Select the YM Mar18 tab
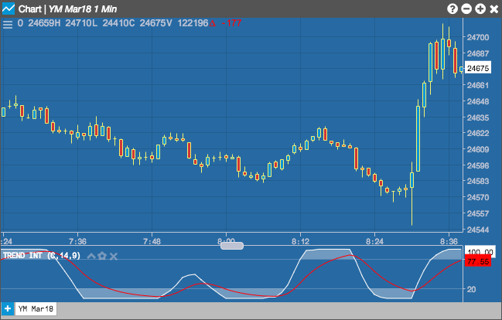 [x=36, y=309]
